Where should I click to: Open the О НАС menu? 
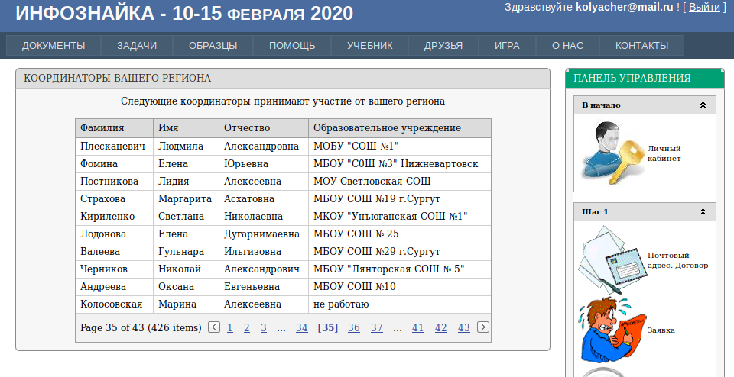(568, 45)
